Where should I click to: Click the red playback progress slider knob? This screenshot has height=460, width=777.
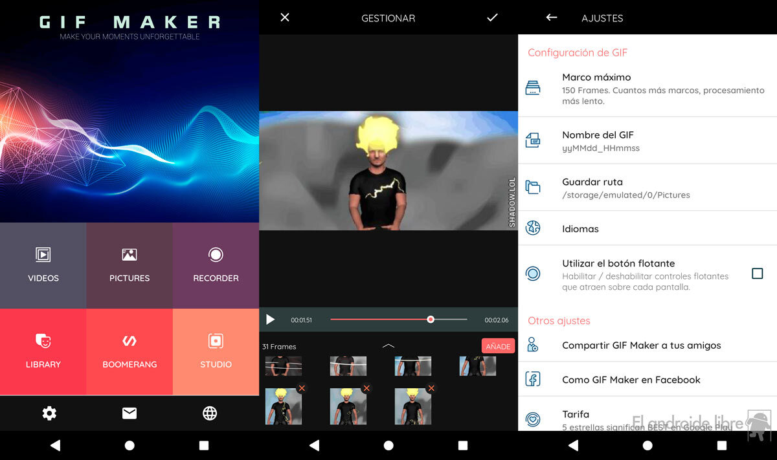pos(431,320)
